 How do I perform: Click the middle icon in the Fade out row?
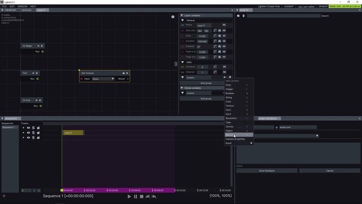point(219,57)
